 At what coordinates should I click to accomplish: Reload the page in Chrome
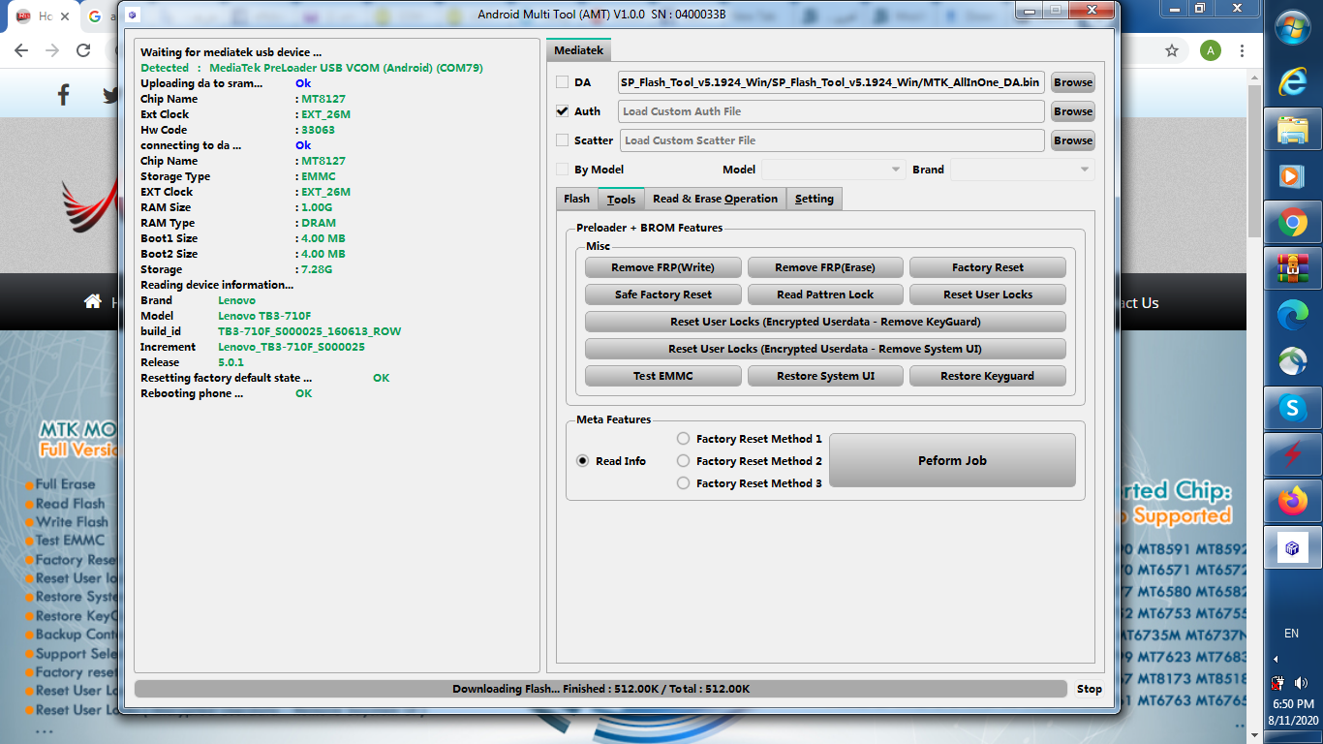83,50
